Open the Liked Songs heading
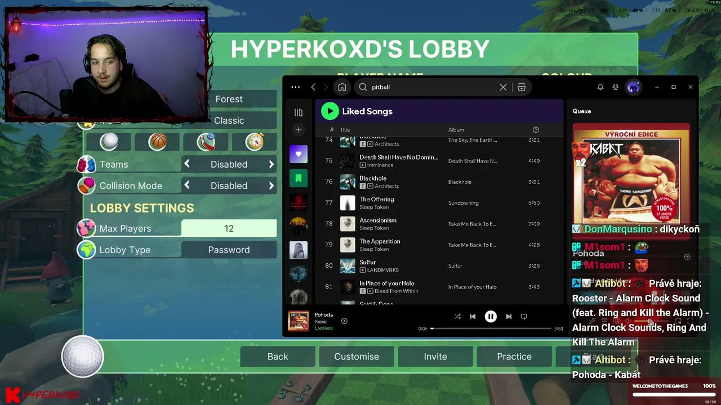The height and width of the screenshot is (405, 721). point(367,111)
